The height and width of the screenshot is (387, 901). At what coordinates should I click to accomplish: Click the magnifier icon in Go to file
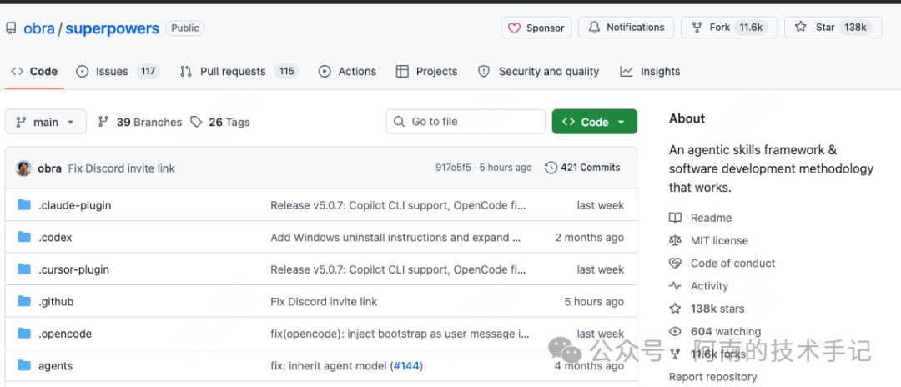click(399, 122)
